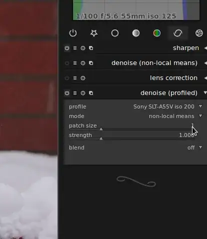This screenshot has height=239, width=207.
Task: Collapse the denoise (profiled) module
Action: point(205,92)
